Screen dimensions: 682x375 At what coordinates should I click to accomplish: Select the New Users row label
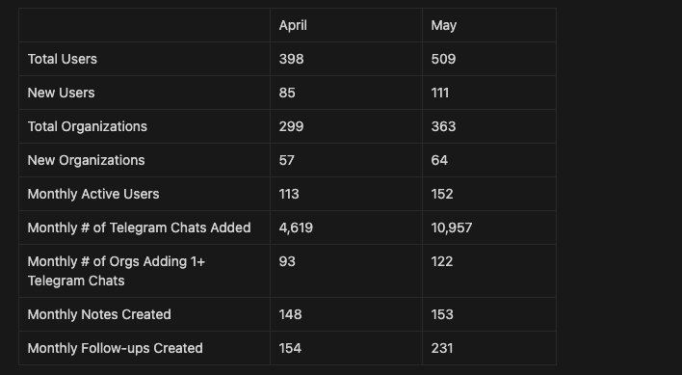[x=61, y=93]
